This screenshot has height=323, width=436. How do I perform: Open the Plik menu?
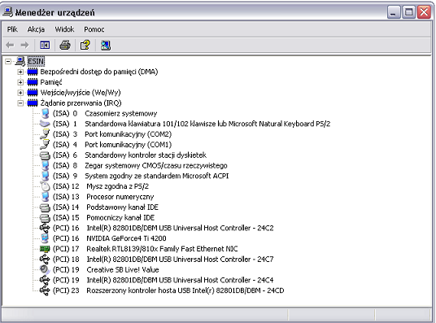(x=12, y=29)
